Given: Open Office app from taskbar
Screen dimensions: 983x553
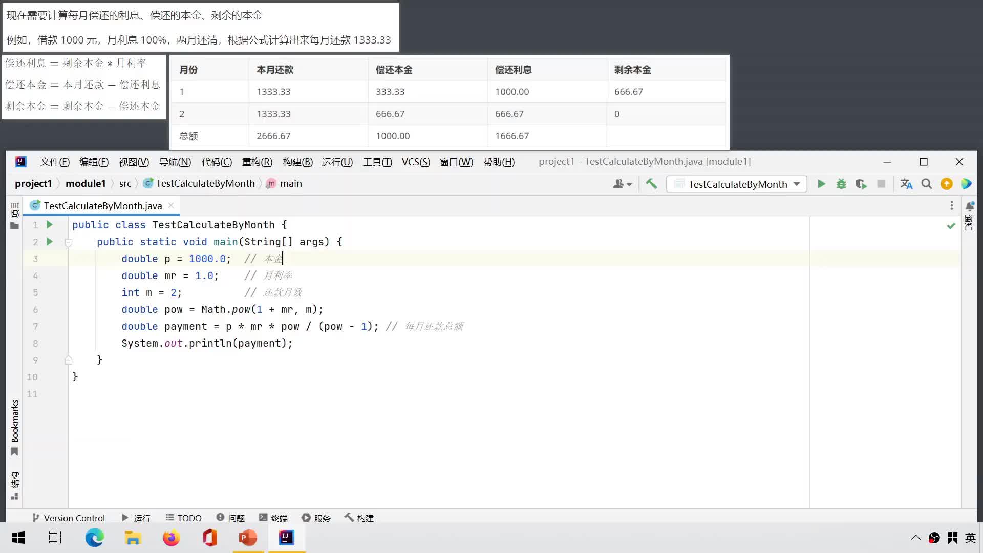Looking at the screenshot, I should pos(209,538).
